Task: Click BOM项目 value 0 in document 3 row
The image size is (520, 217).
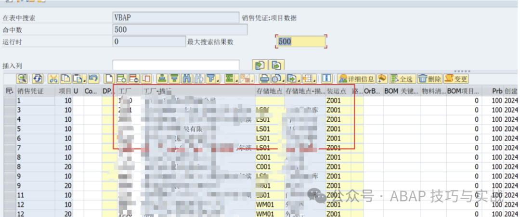Action: (x=464, y=110)
